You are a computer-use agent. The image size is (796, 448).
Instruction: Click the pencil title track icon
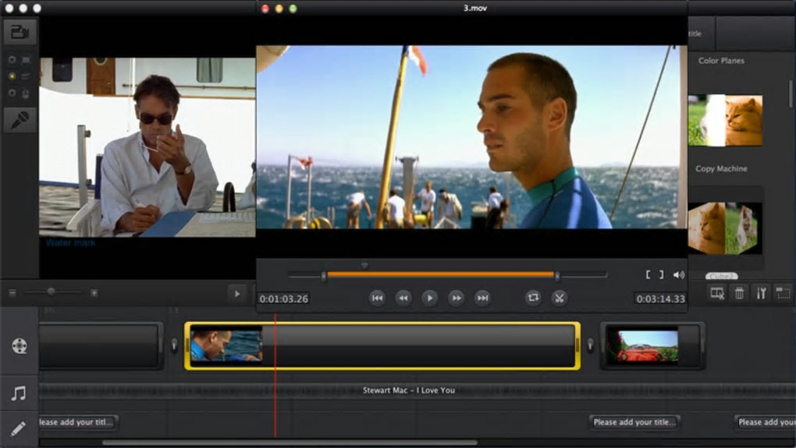(20, 429)
